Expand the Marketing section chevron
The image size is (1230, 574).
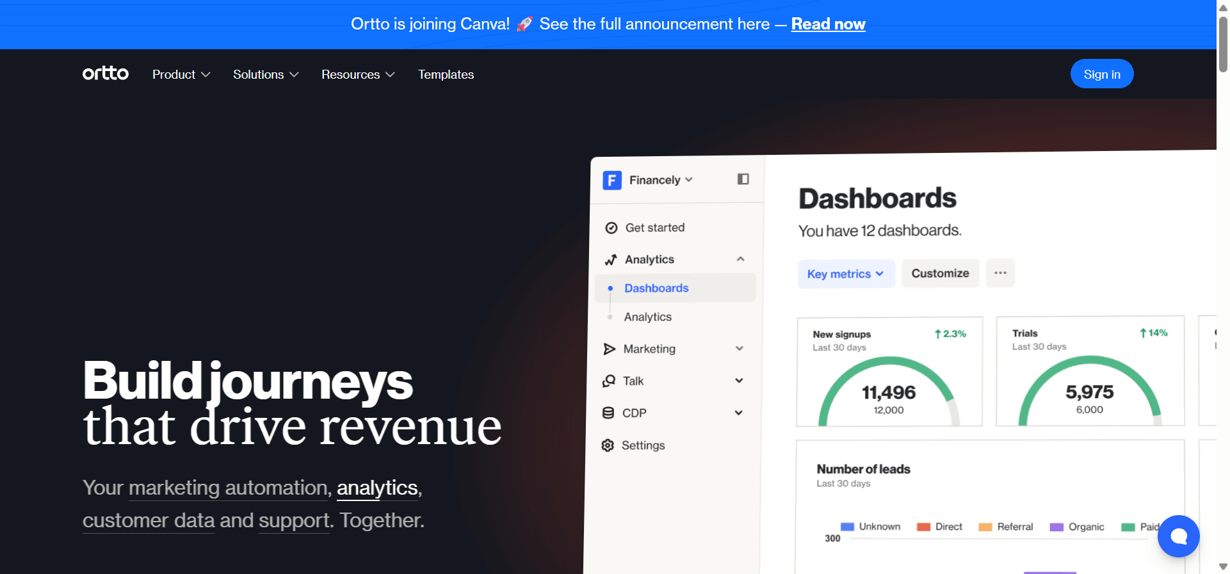(x=740, y=349)
